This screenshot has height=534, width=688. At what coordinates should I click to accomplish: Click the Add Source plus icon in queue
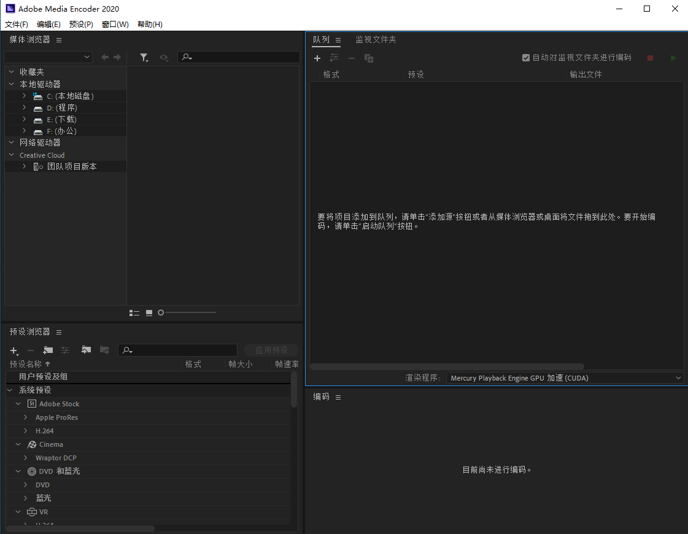(x=317, y=58)
